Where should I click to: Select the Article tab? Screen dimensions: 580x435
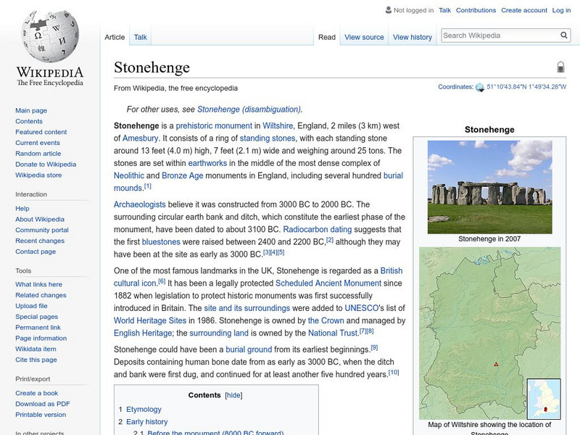pyautogui.click(x=115, y=36)
